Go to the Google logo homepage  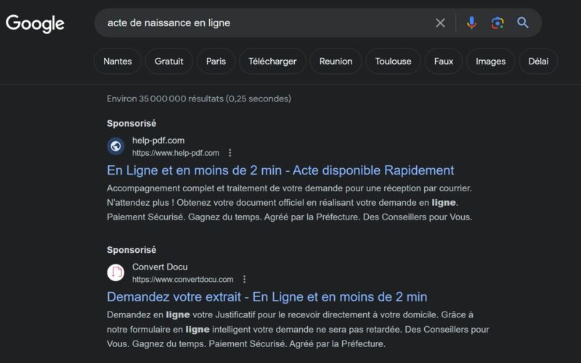pos(35,24)
